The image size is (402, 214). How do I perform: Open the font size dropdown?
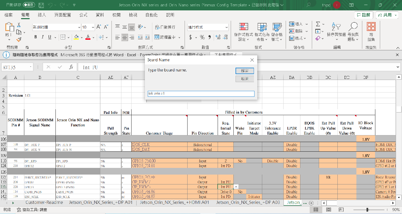[x=93, y=27]
